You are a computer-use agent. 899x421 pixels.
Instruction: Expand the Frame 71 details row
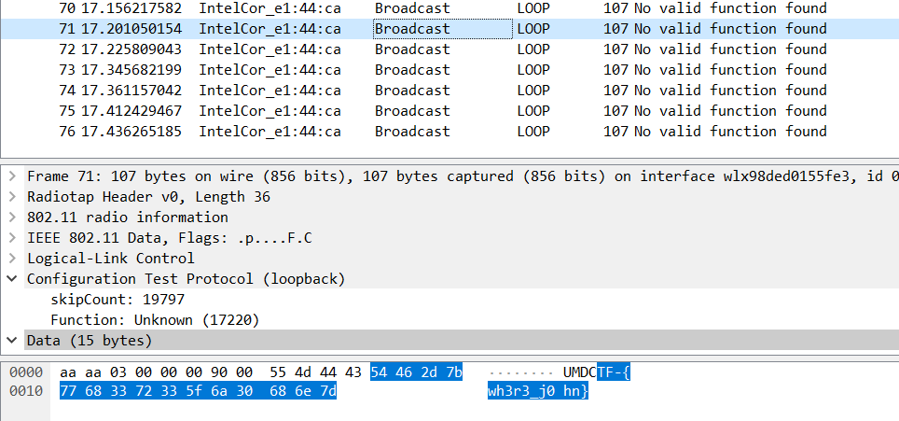pyautogui.click(x=11, y=176)
